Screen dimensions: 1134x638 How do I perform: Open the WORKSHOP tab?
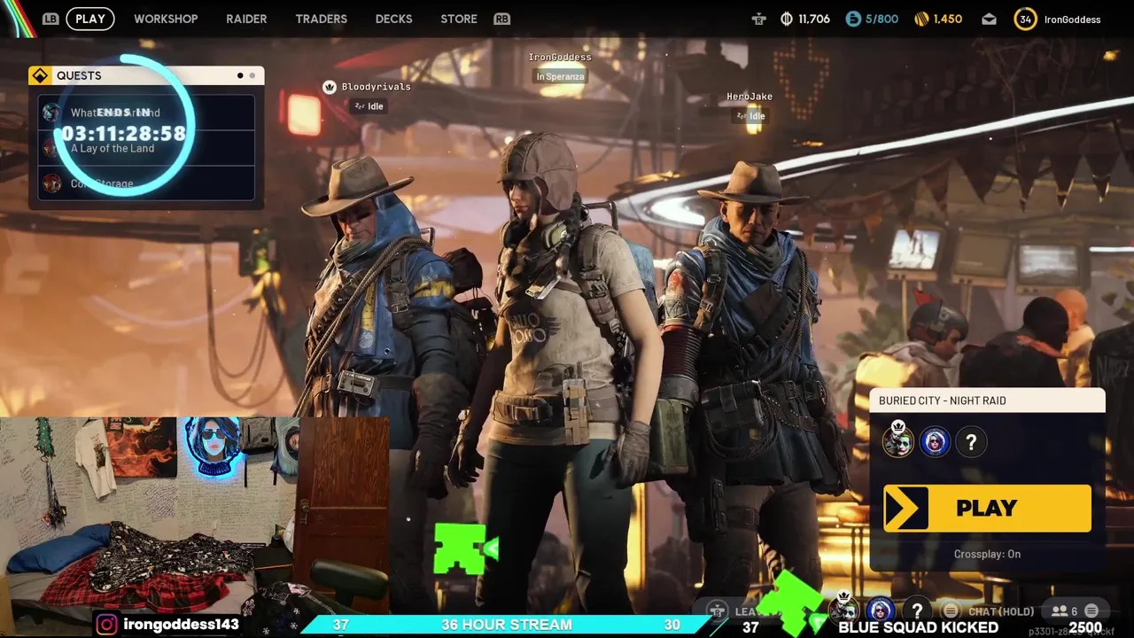(x=166, y=19)
